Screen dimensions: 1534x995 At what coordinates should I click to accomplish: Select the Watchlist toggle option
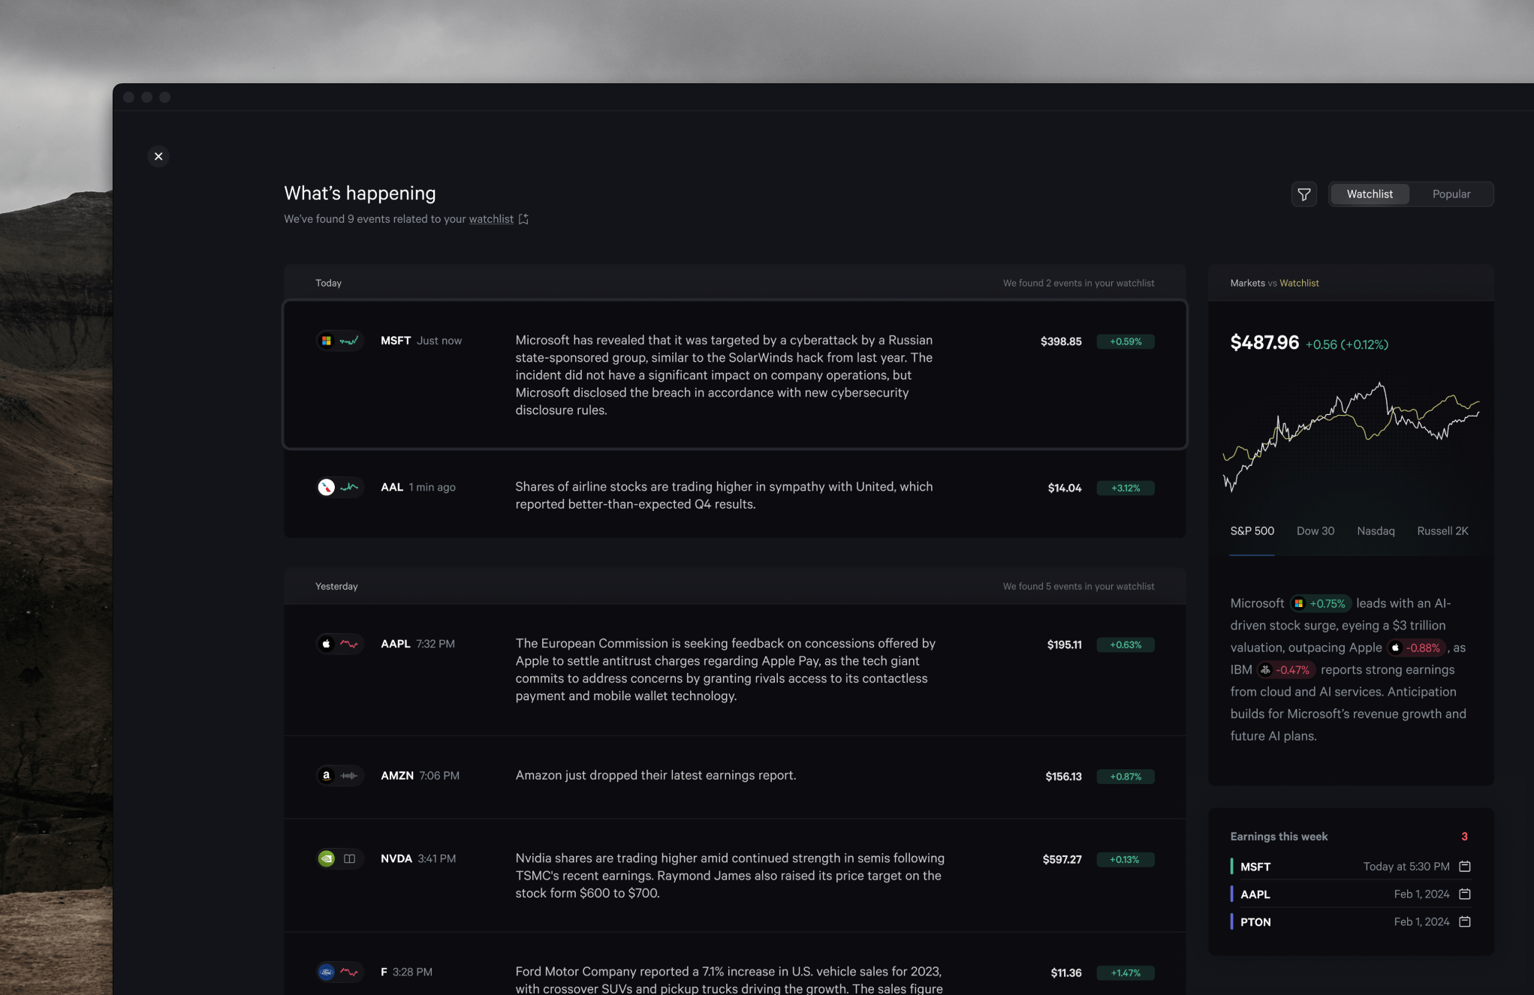click(x=1369, y=194)
